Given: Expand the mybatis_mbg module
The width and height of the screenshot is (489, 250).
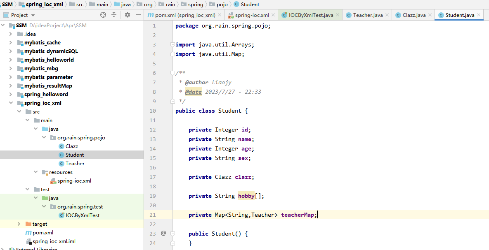Looking at the screenshot, I should 11,68.
